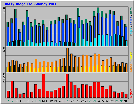Click day 24 on the x-axis

pos(98,101)
